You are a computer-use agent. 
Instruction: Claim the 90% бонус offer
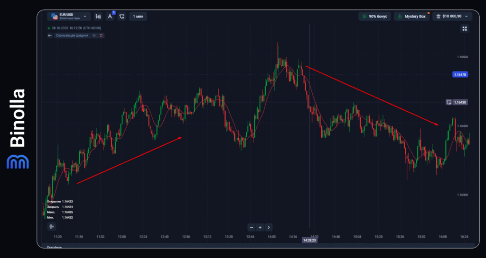[375, 17]
